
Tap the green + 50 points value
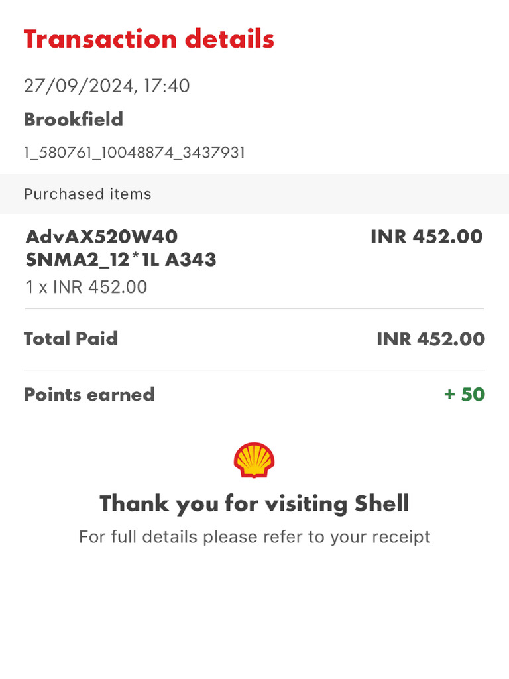click(x=465, y=395)
